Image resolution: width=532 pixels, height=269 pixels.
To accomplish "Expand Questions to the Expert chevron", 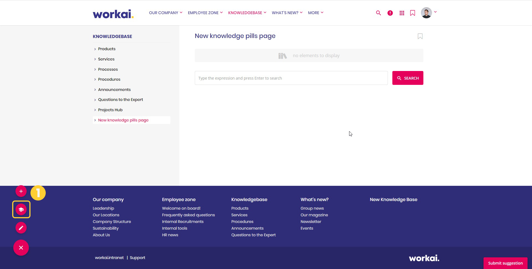I will click(95, 100).
